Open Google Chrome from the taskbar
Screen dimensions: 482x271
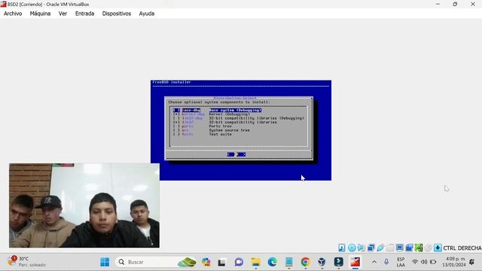pos(305,262)
